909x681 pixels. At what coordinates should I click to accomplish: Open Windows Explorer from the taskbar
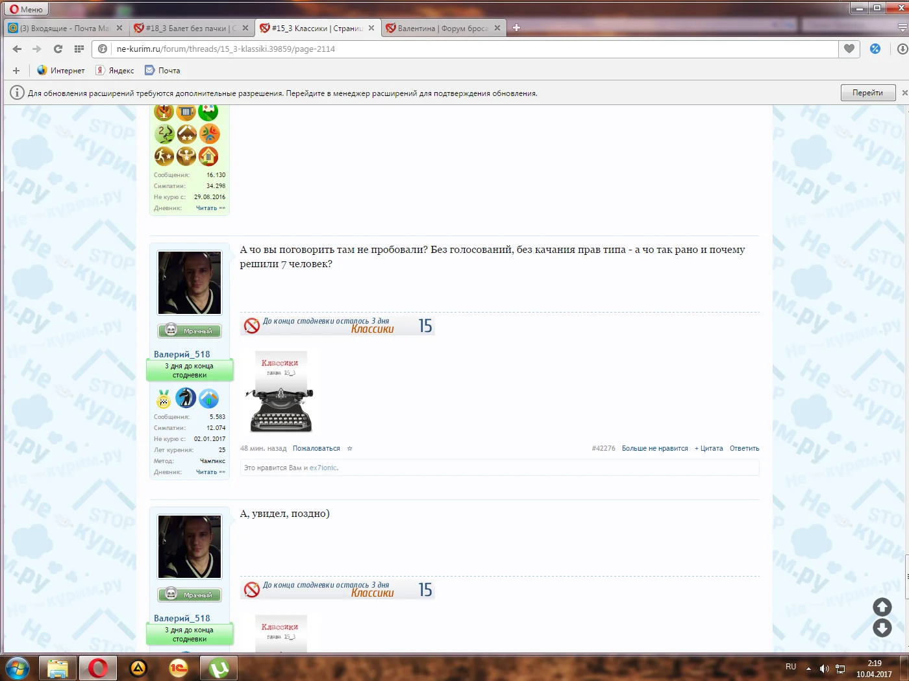(x=58, y=668)
